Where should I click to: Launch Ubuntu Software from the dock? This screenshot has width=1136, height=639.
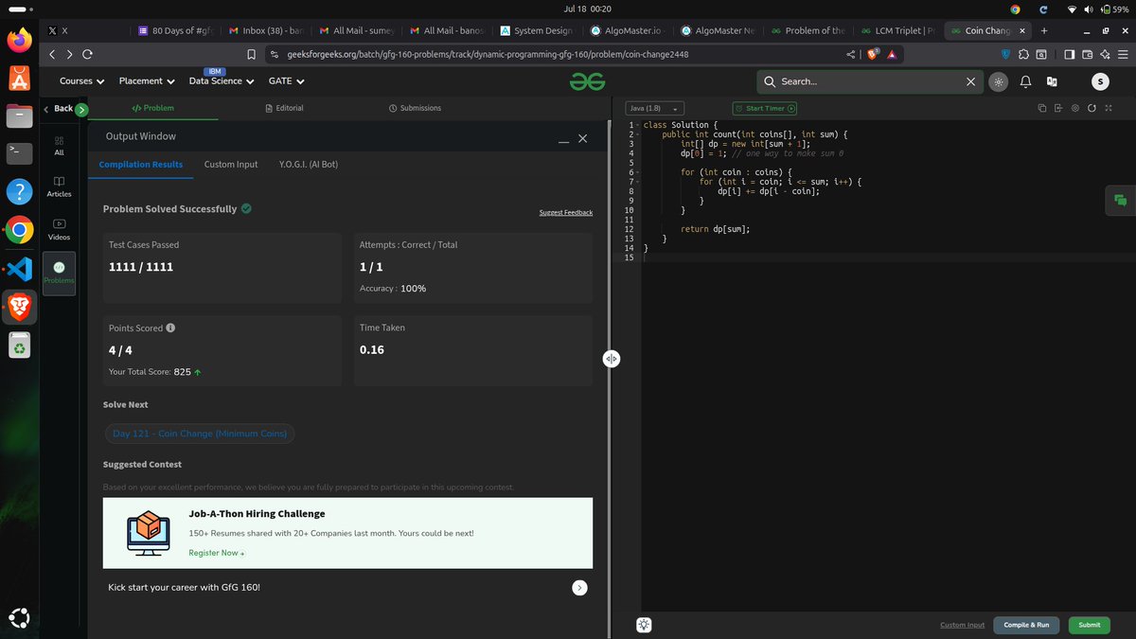(x=19, y=79)
